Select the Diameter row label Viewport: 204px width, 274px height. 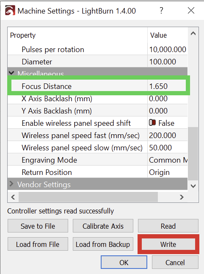(37, 62)
